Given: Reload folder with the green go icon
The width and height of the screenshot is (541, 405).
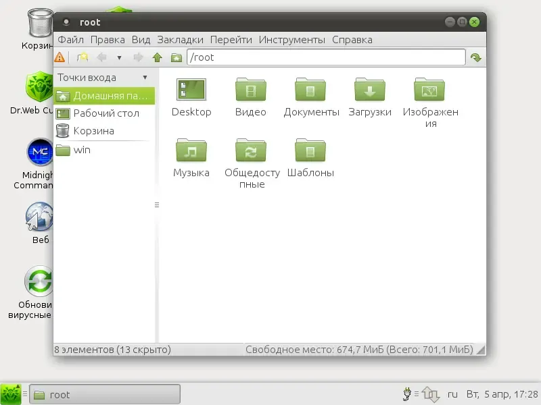Looking at the screenshot, I should point(476,57).
